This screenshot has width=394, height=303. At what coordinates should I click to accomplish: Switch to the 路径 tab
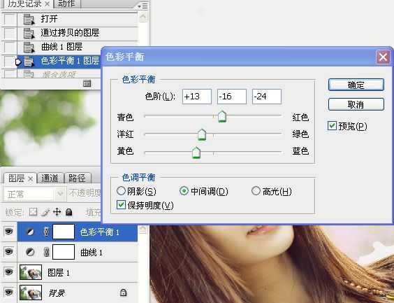pyautogui.click(x=77, y=178)
